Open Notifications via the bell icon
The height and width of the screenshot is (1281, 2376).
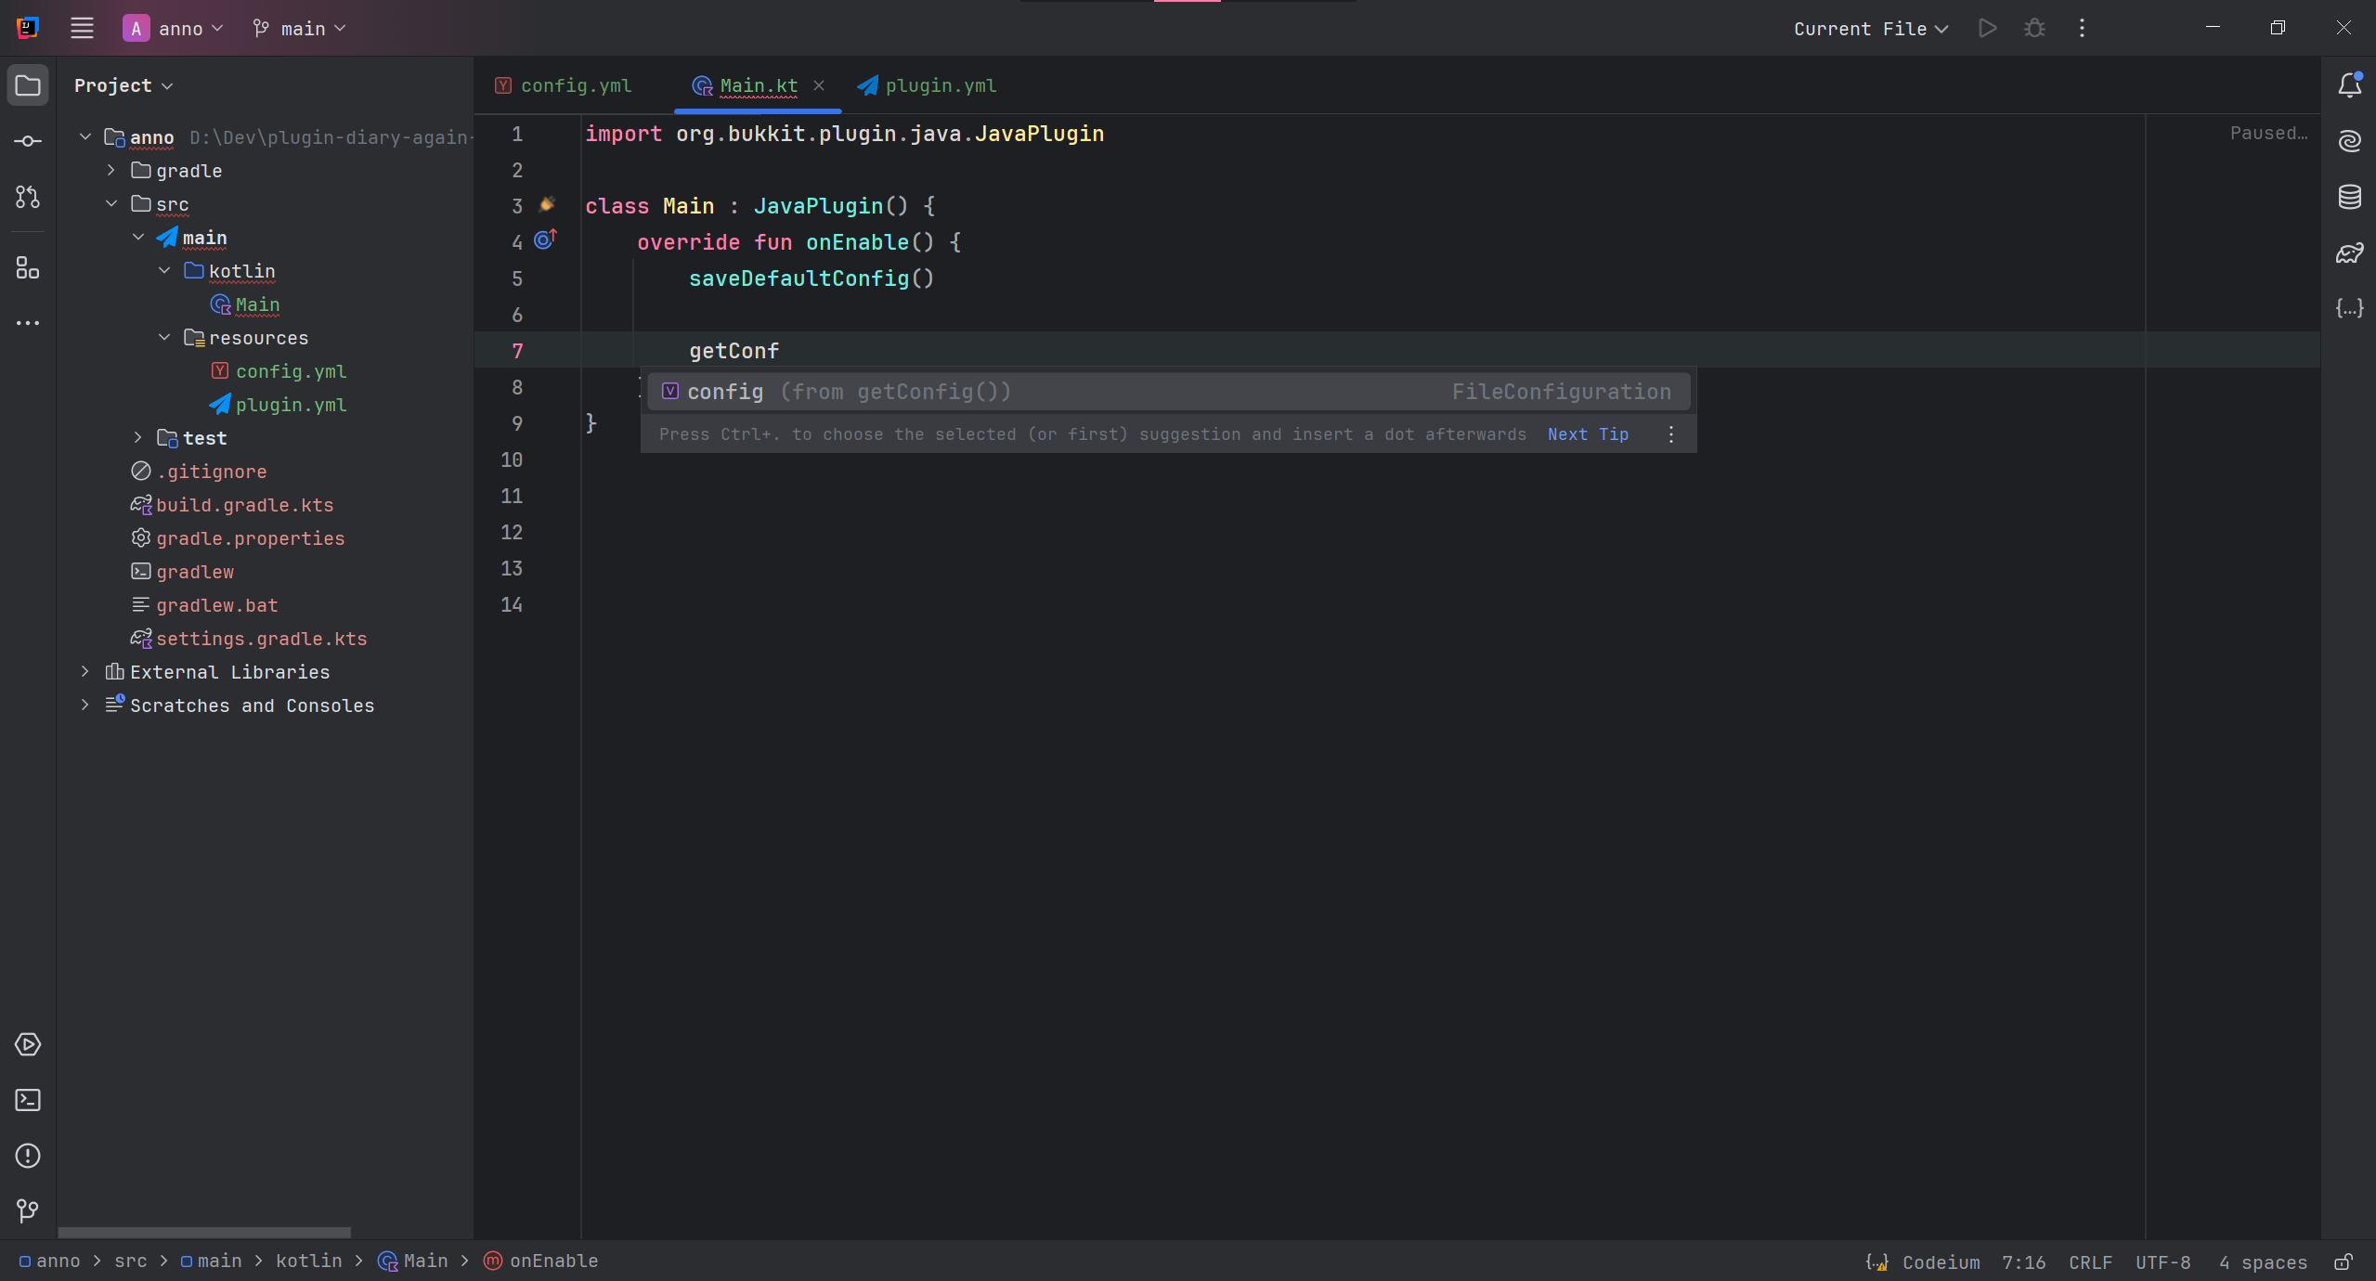coord(2349,84)
